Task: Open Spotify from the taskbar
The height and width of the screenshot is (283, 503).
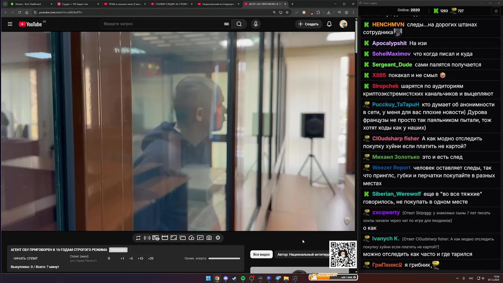Action: coord(243,278)
